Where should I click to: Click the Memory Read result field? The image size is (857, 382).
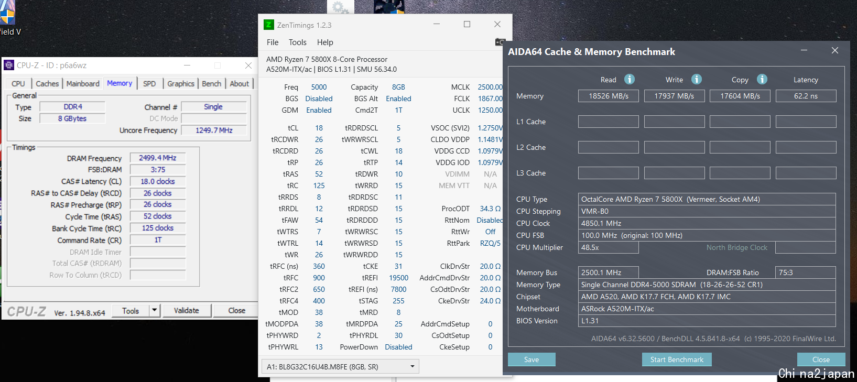tap(608, 96)
